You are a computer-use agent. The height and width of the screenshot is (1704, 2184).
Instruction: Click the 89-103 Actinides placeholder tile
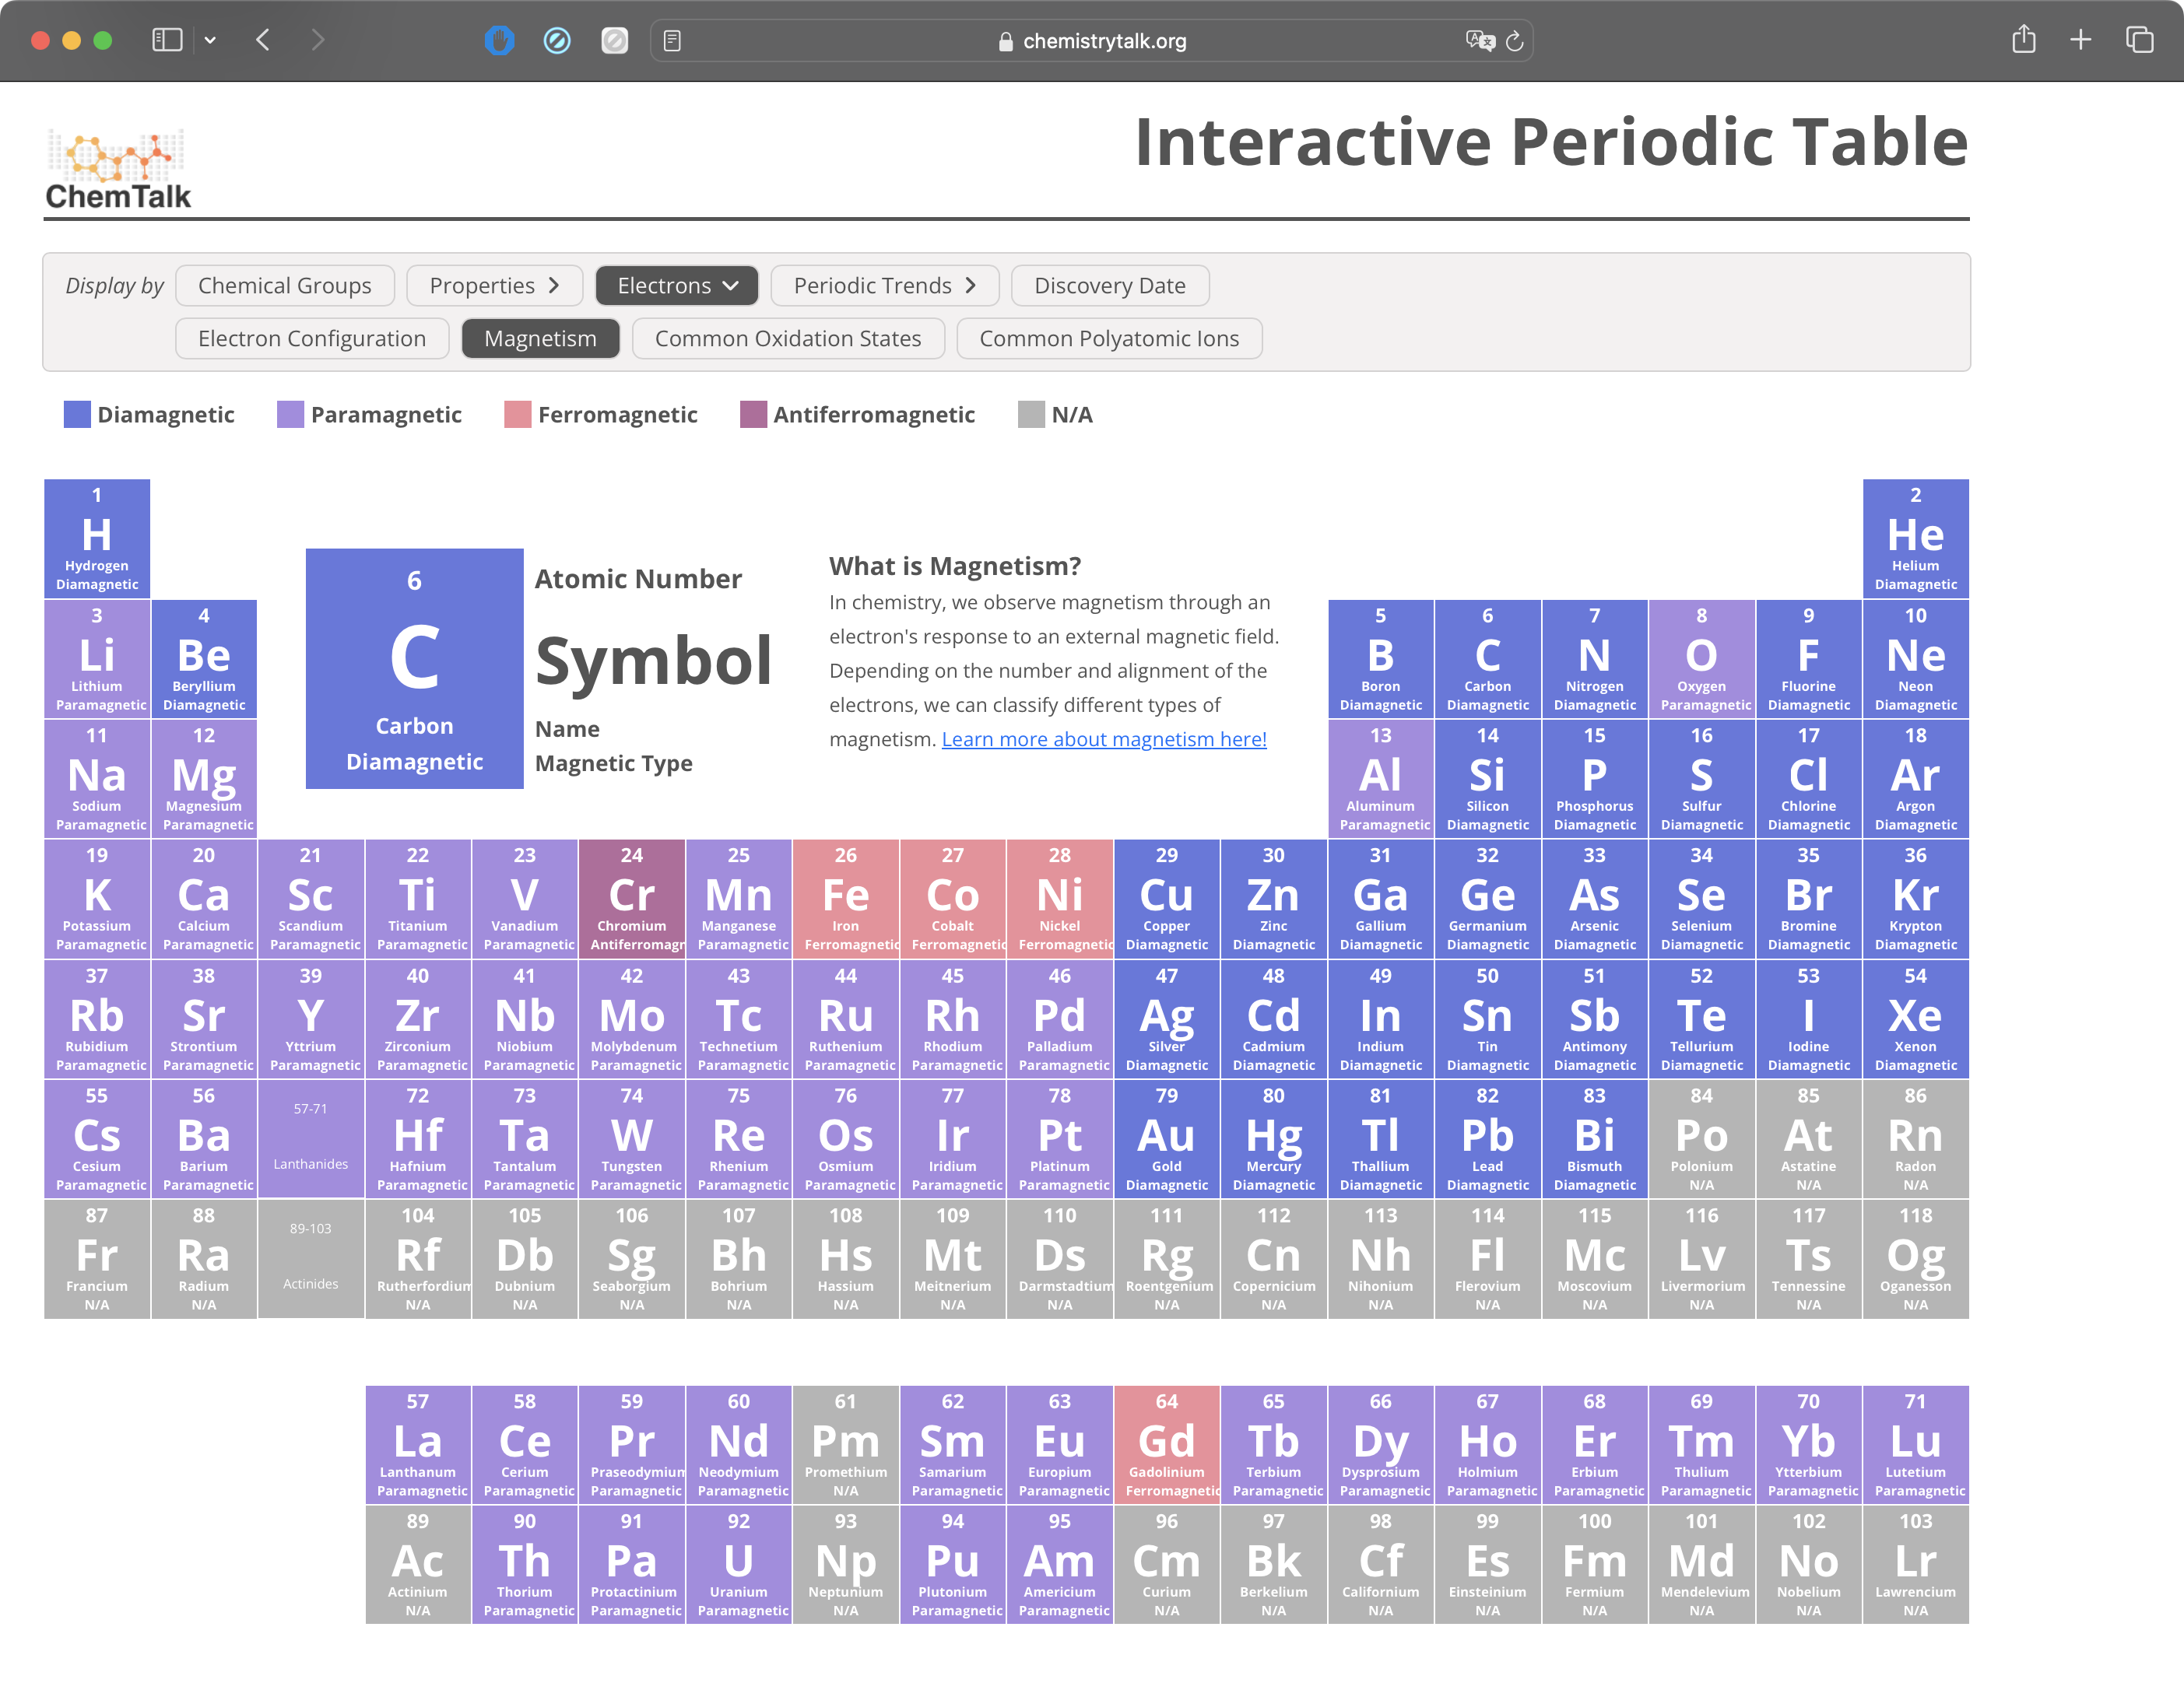pyautogui.click(x=311, y=1258)
